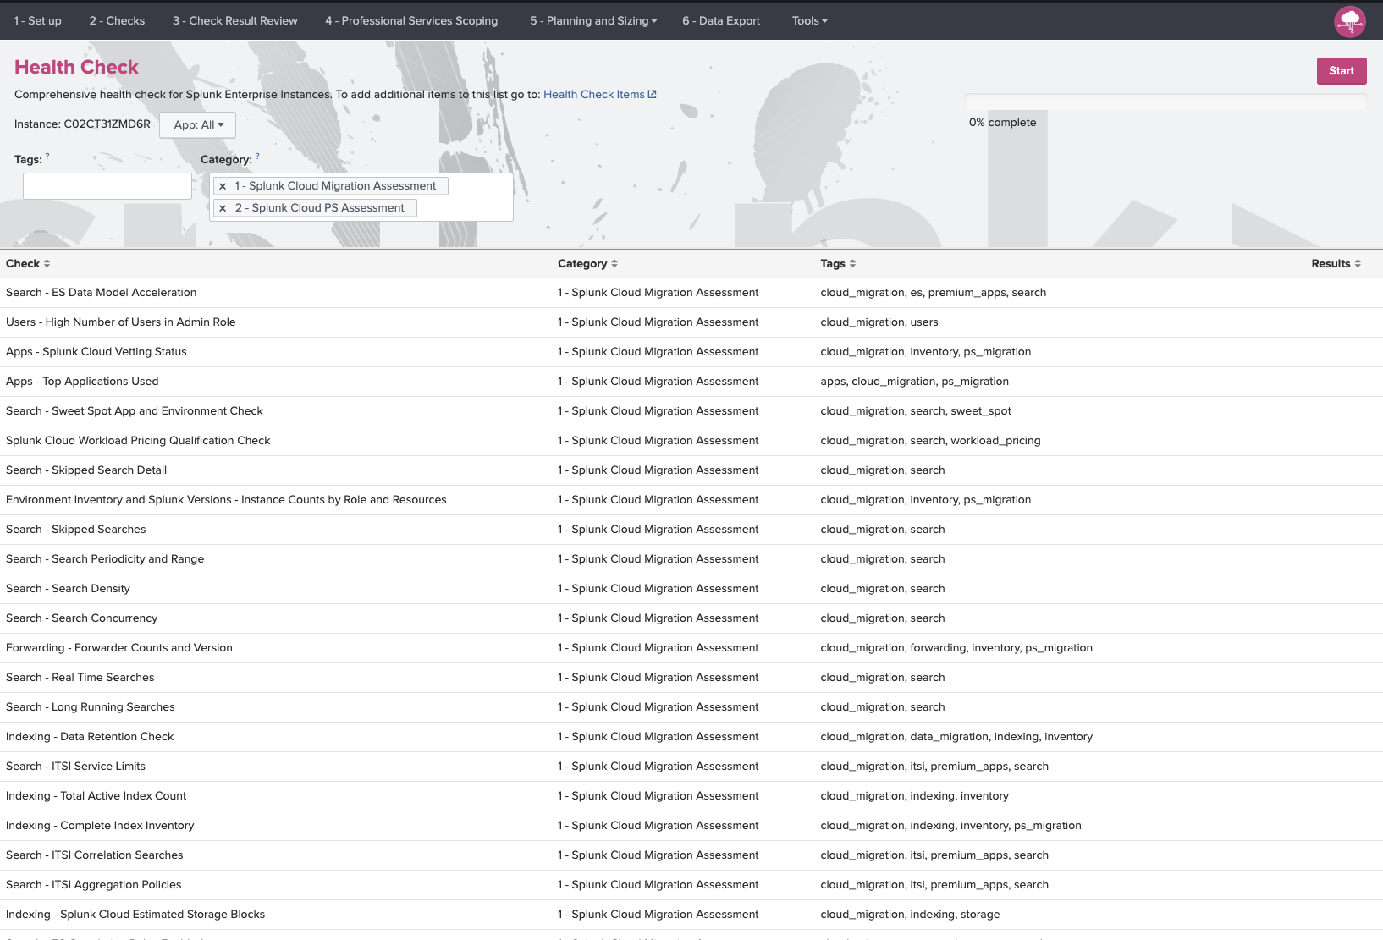Select Forwarder Counts and Version row
Screen dimensions: 1383x940
[x=691, y=648]
